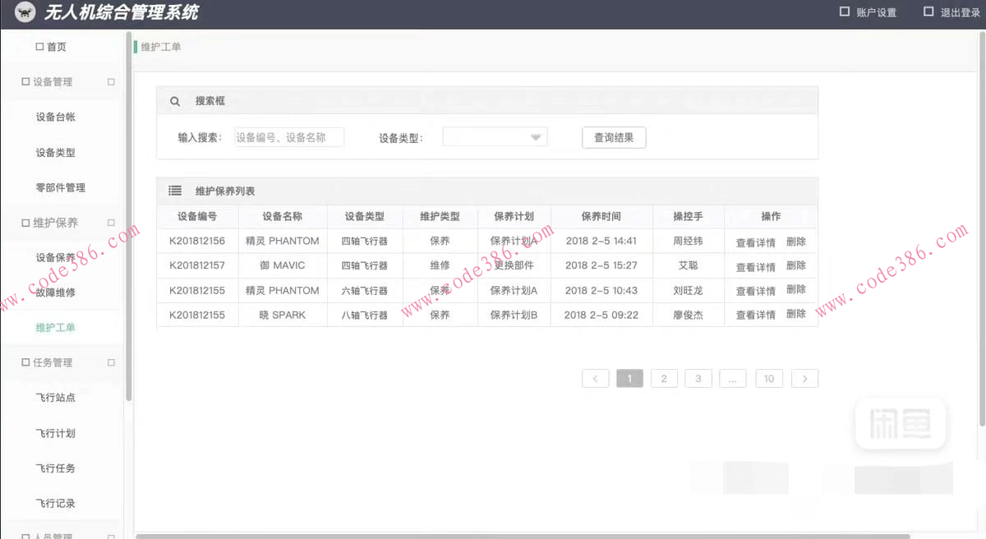Image resolution: width=986 pixels, height=539 pixels.
Task: Click the next page arrow in pagination
Action: click(804, 379)
